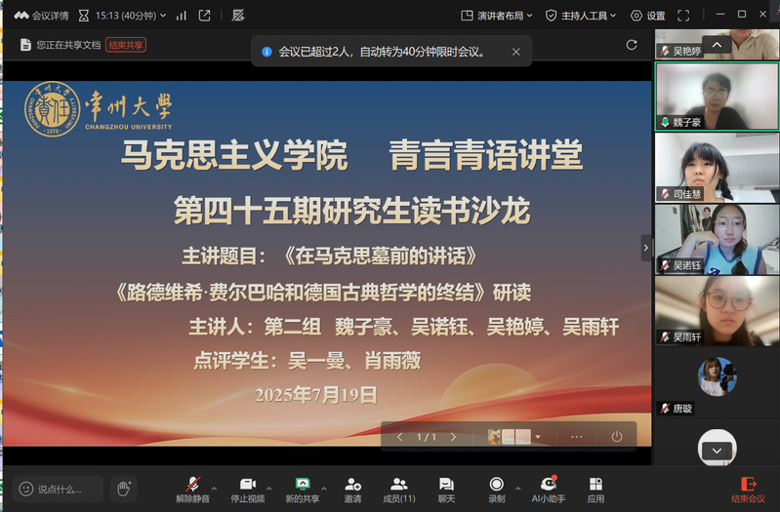Screen dimensions: 780x512
Task: Click the striped annotation icon in top bar
Action: click(238, 16)
